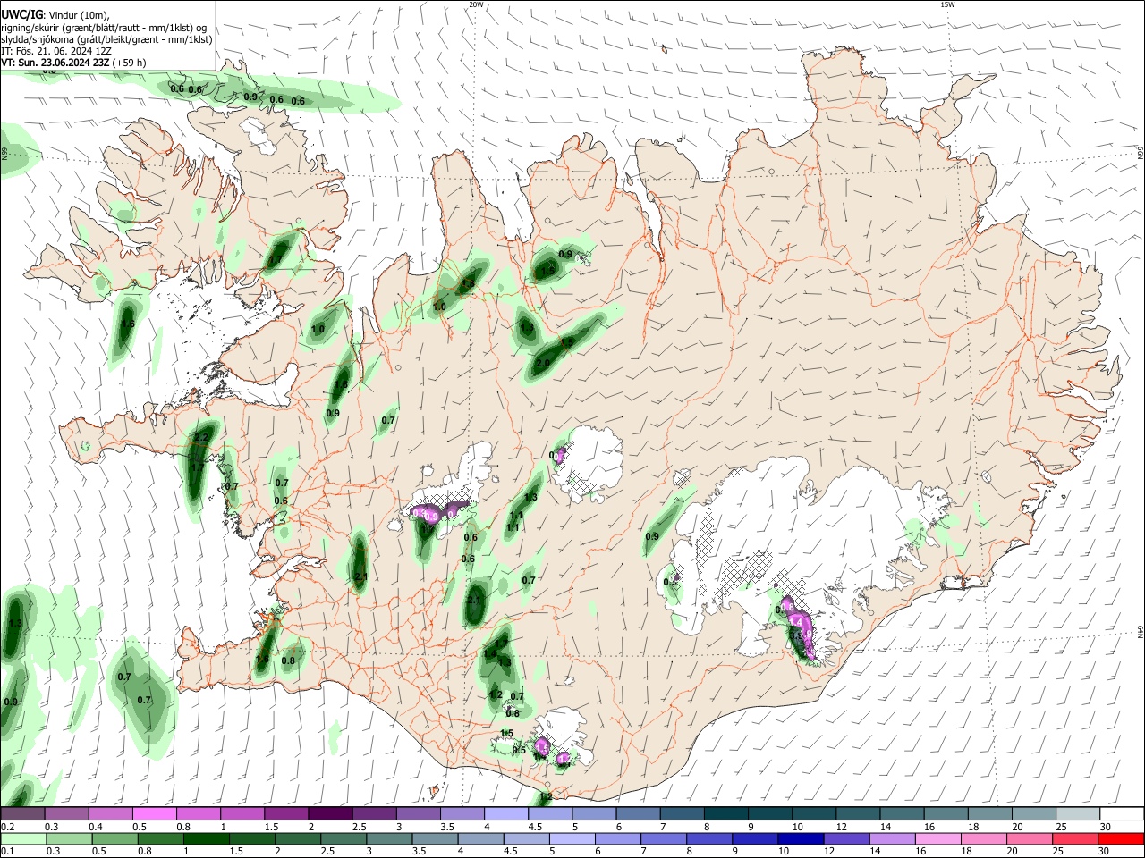The width and height of the screenshot is (1145, 858).
Task: Pick lower scale blue swatch between 6 and 7
Action: click(x=618, y=838)
